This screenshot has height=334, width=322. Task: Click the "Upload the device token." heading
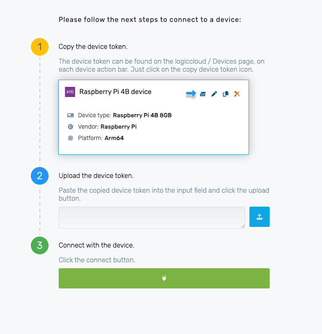tap(96, 175)
